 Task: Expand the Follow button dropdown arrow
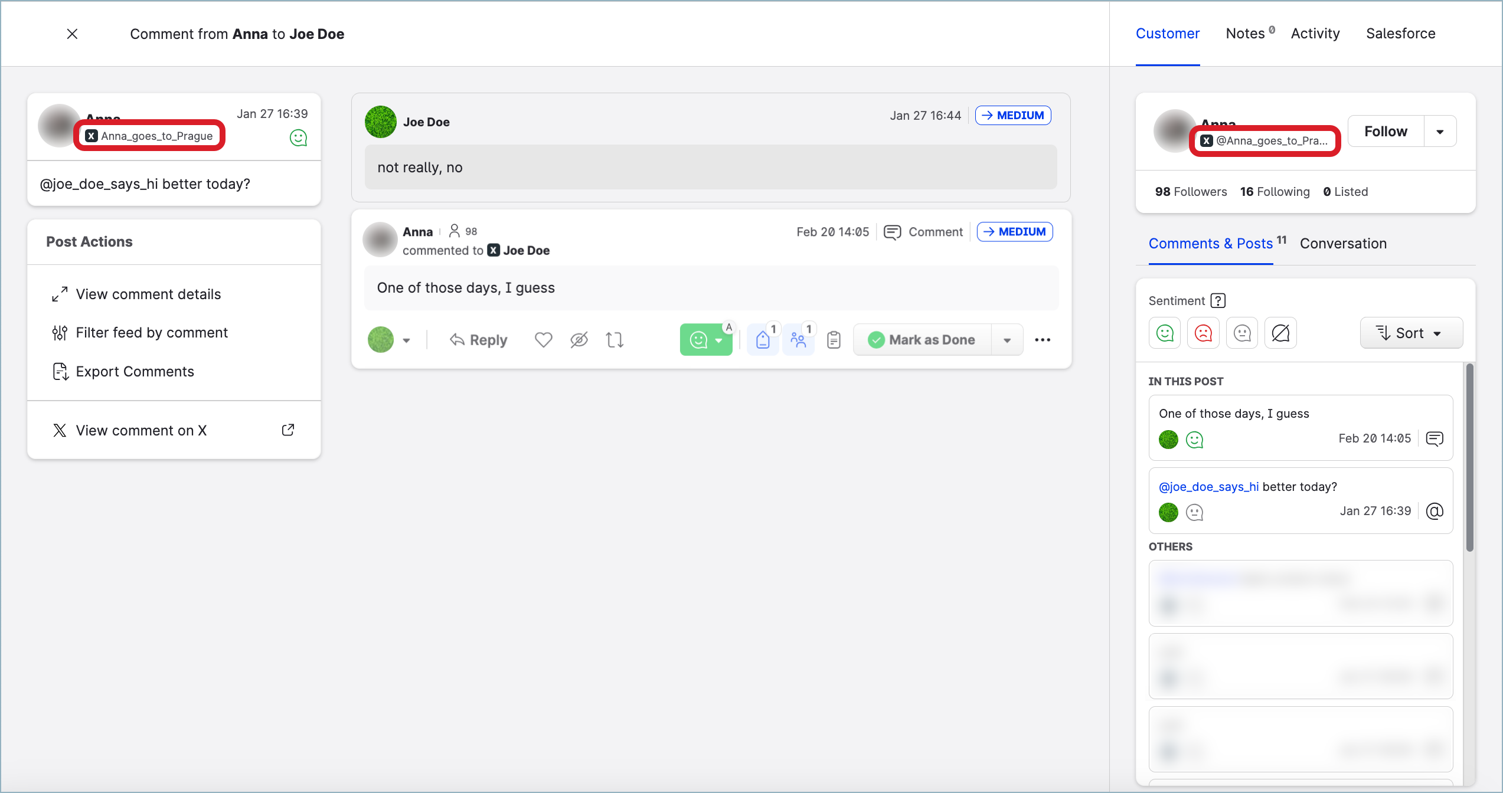[1440, 132]
